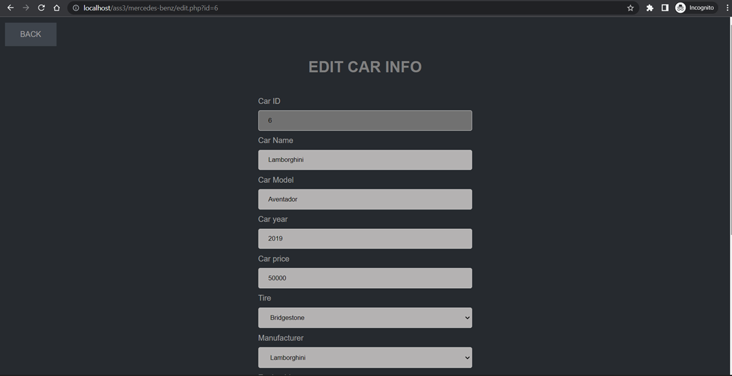This screenshot has width=732, height=376.
Task: Click the site information icon in address bar
Action: (x=75, y=8)
